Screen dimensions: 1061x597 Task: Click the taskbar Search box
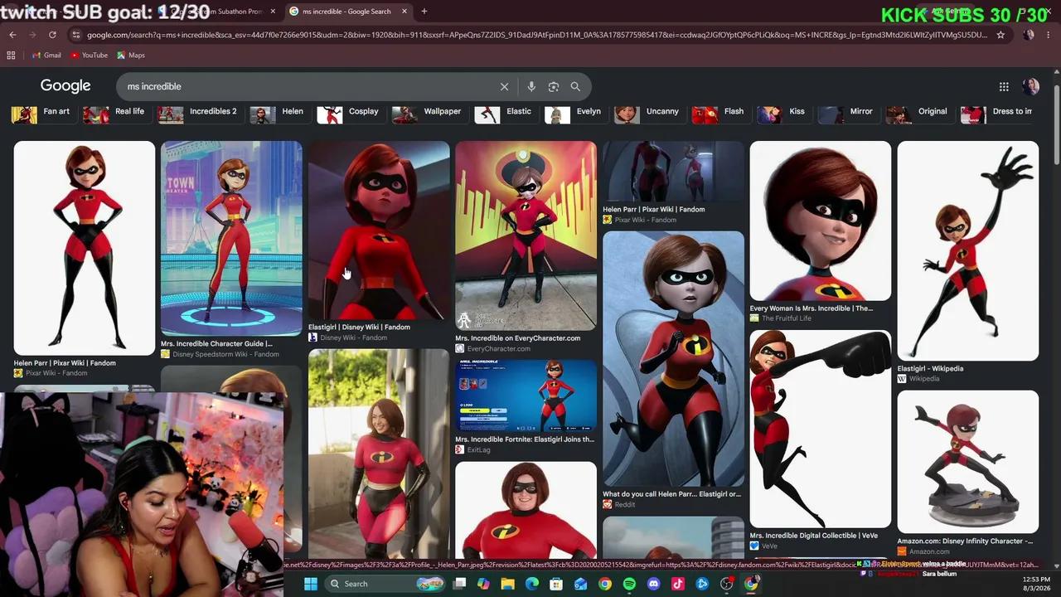385,584
